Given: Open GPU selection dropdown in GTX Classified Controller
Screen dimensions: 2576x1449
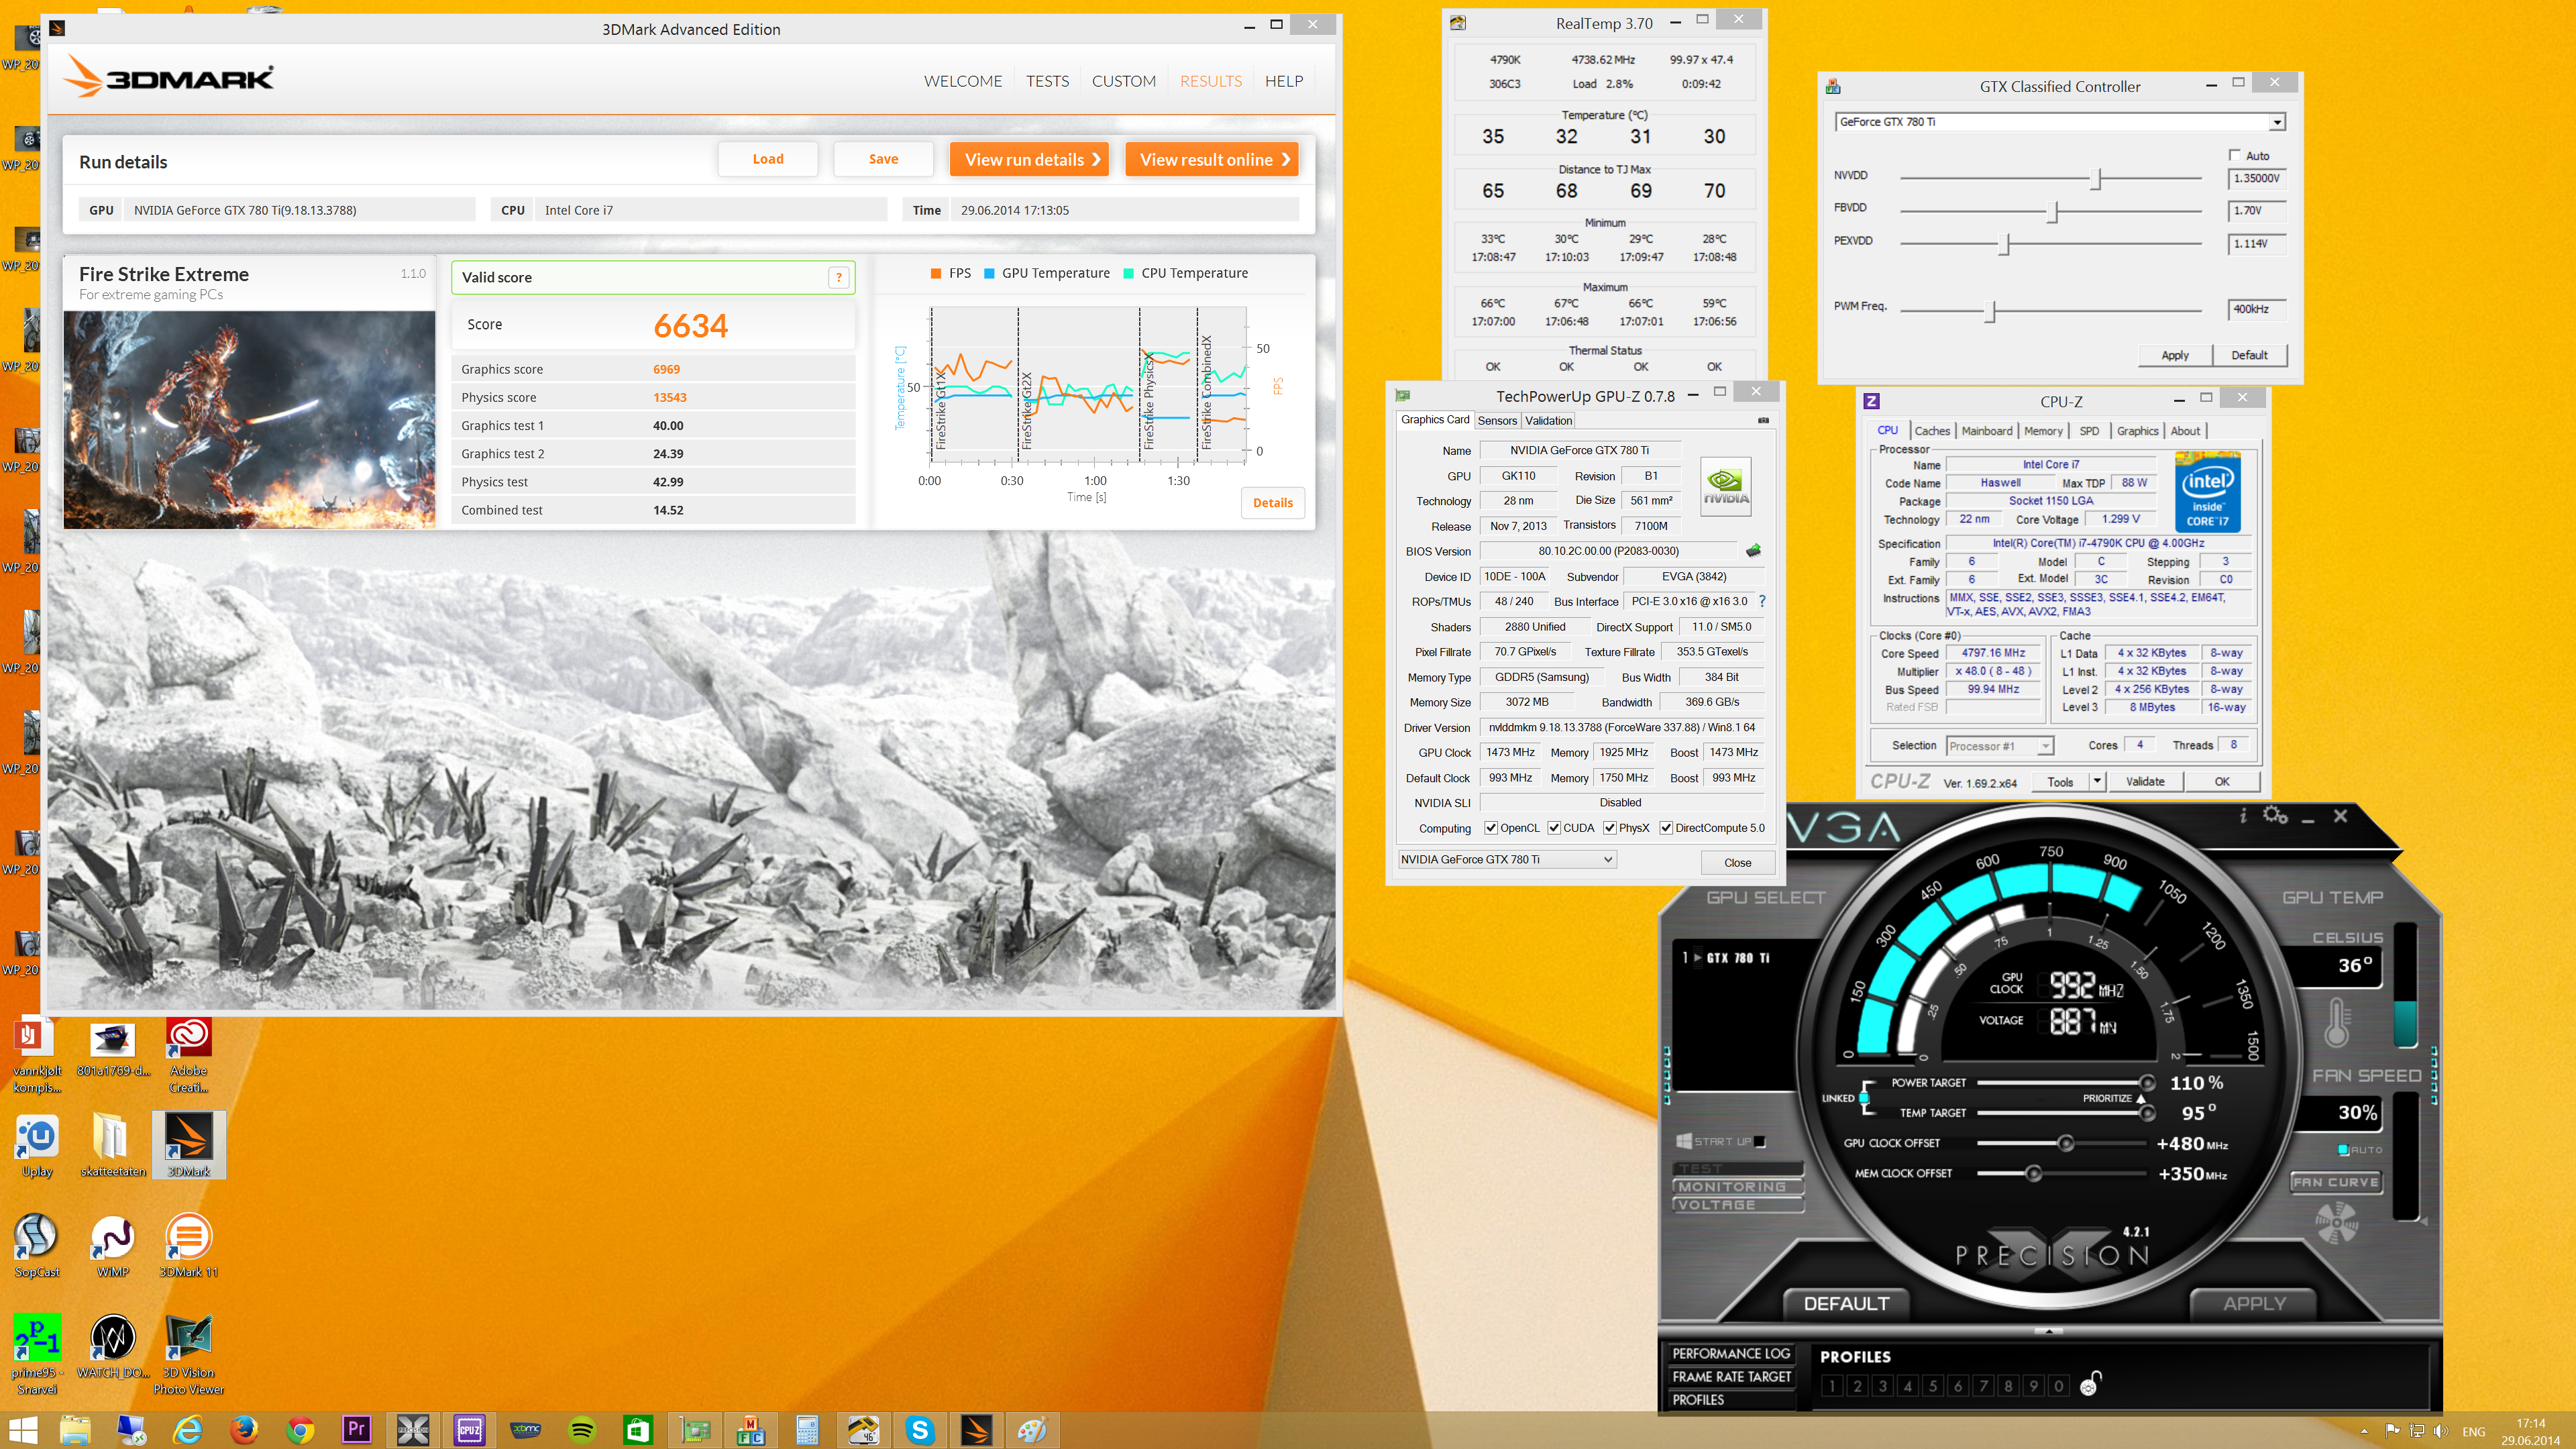Looking at the screenshot, I should pyautogui.click(x=2277, y=122).
